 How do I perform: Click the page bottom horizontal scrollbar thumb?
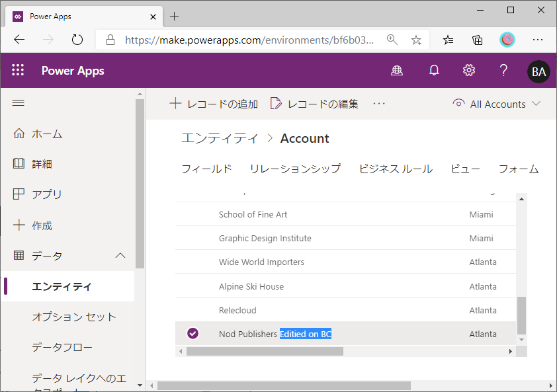284,385
